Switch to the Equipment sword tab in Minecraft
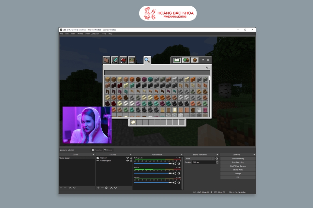Screen dimensions: 313x208 (115, 60)
